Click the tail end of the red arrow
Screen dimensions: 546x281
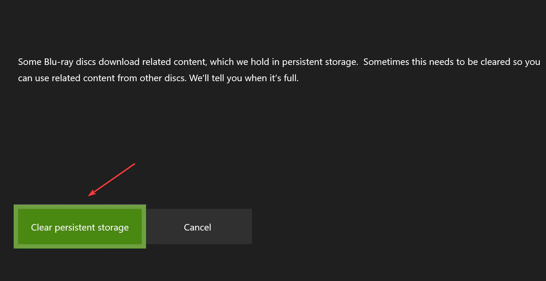tap(134, 164)
